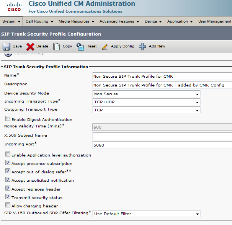Open the System menu
The width and height of the screenshot is (232, 225).
coord(11,21)
